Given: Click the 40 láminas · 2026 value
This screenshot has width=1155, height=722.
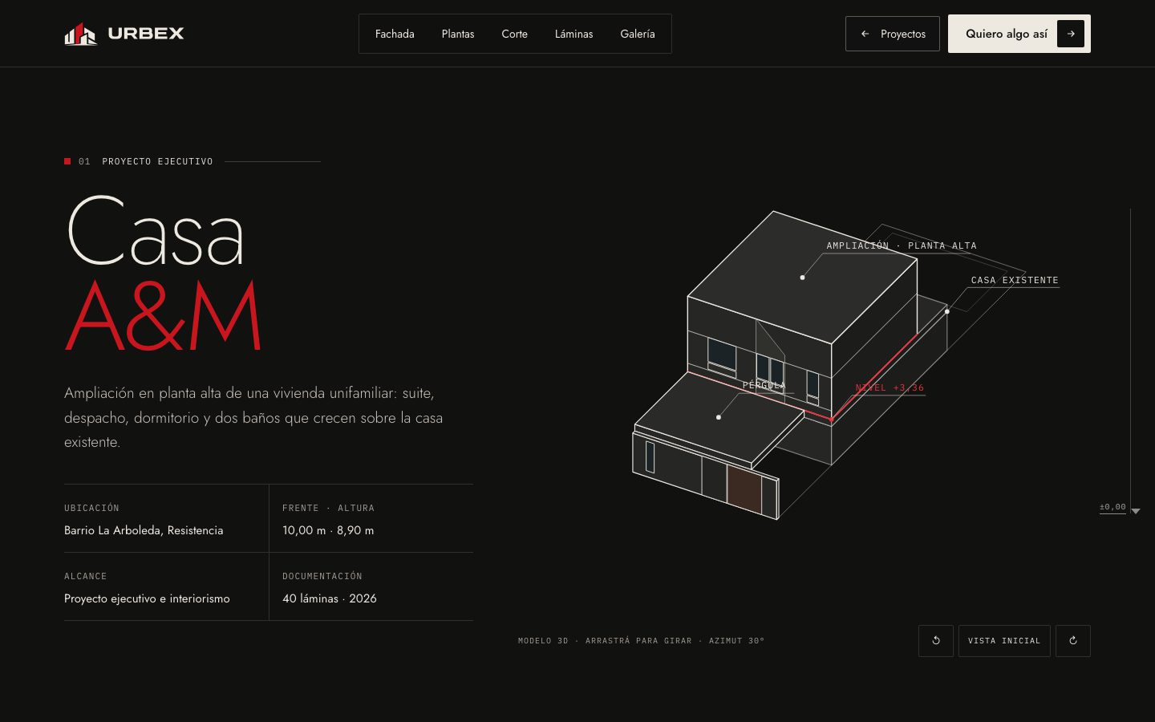Looking at the screenshot, I should [330, 598].
